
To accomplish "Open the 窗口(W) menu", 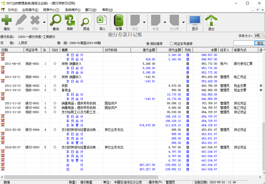I will click(x=91, y=10).
